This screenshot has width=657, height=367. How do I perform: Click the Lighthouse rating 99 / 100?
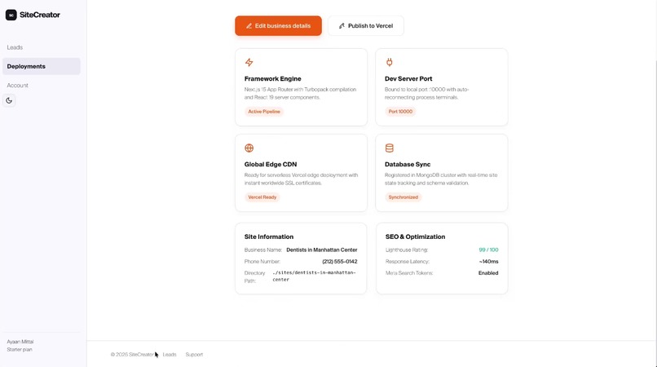click(488, 250)
